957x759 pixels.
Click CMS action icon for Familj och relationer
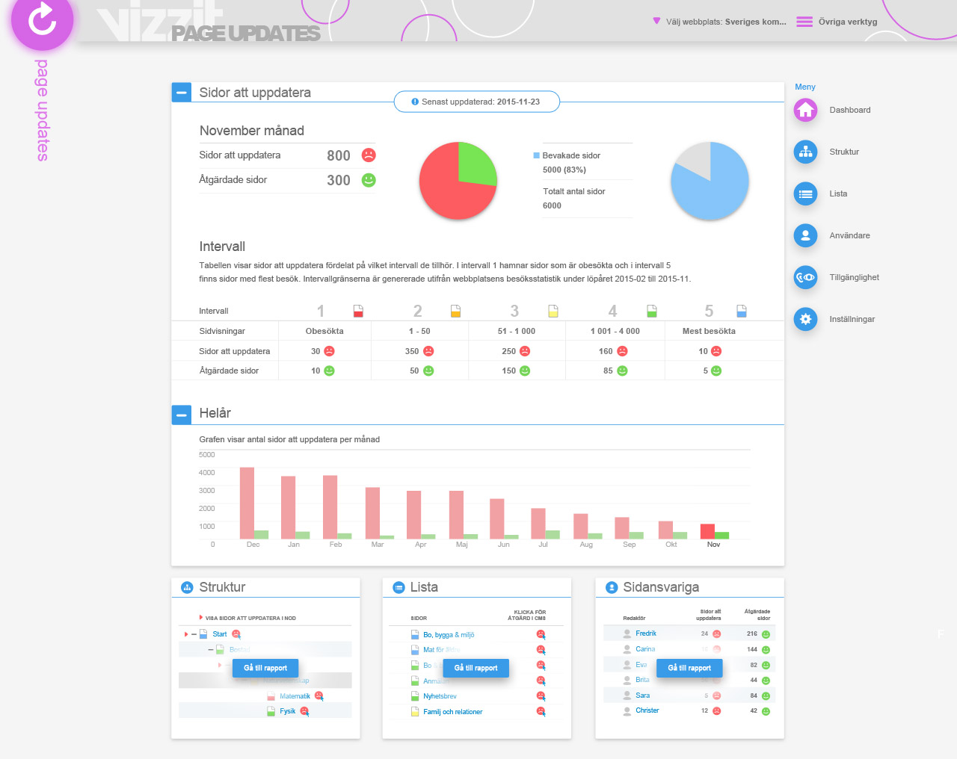[x=541, y=712]
